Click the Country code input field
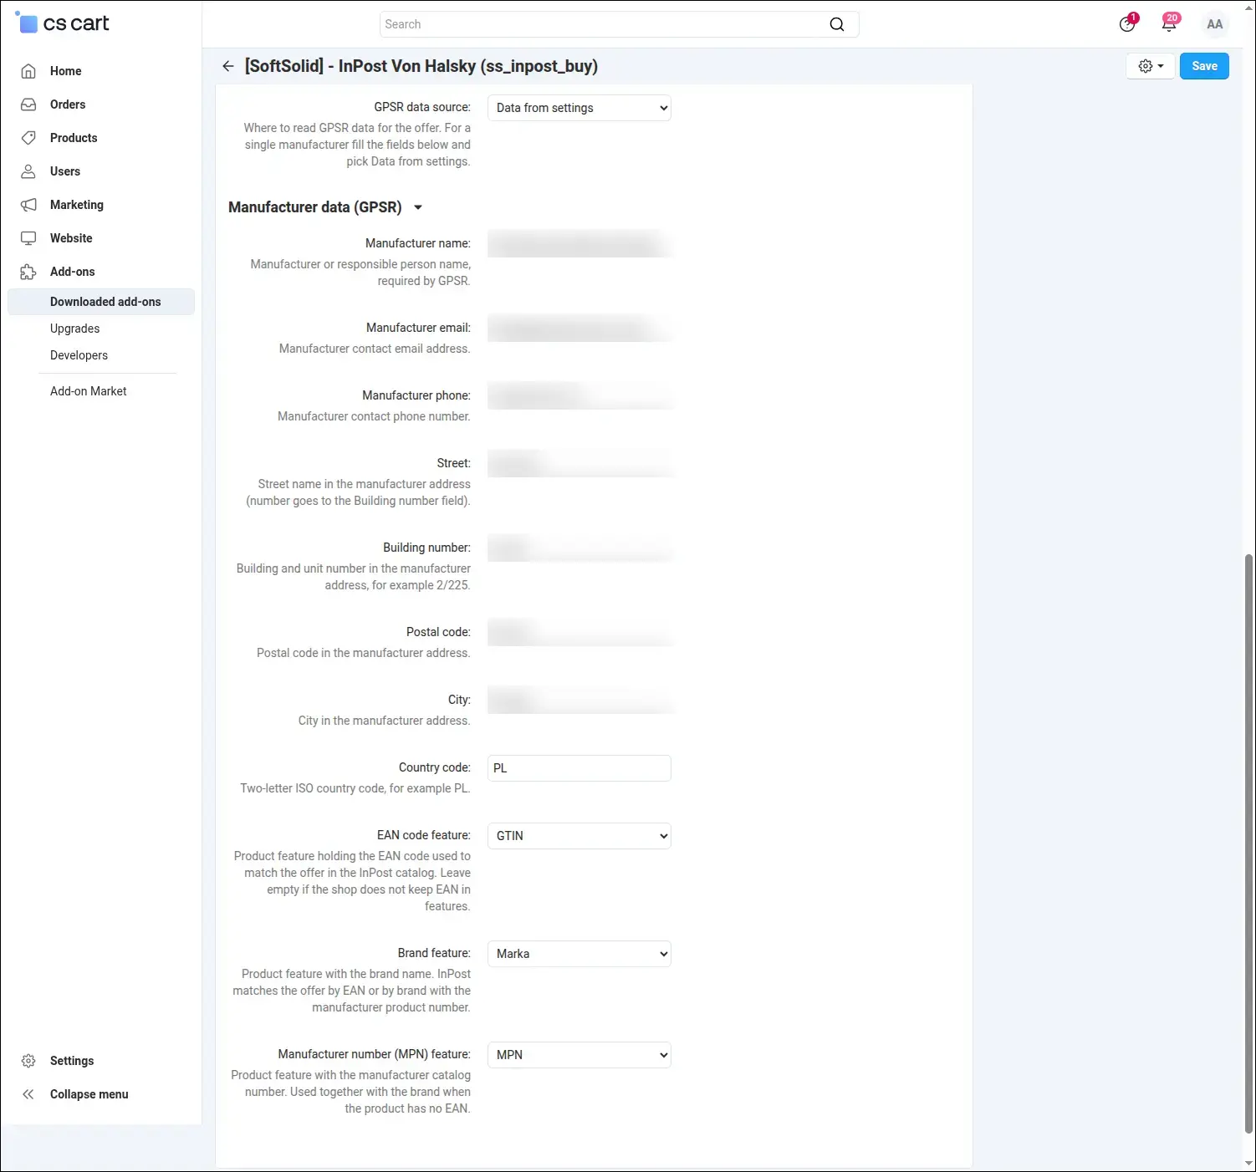Image resolution: width=1256 pixels, height=1172 pixels. pyautogui.click(x=579, y=768)
